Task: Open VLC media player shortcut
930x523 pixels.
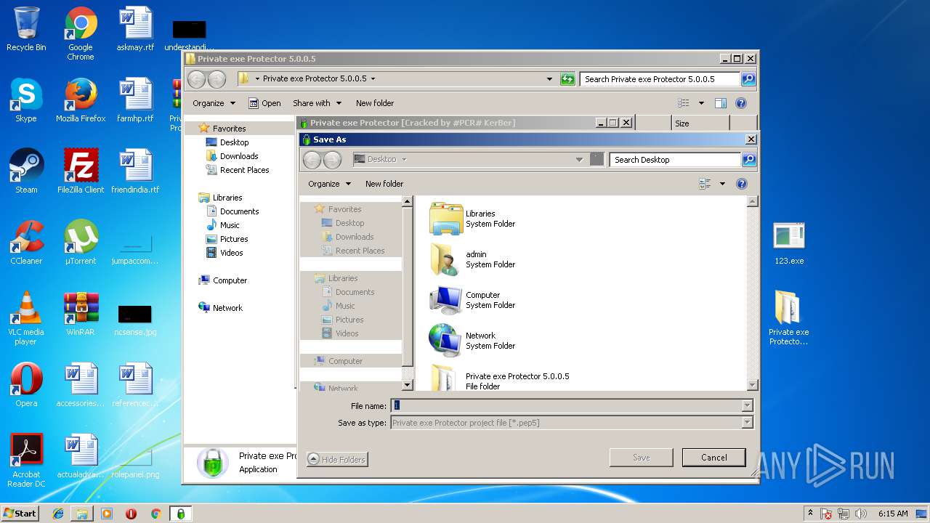Action: tap(26, 318)
